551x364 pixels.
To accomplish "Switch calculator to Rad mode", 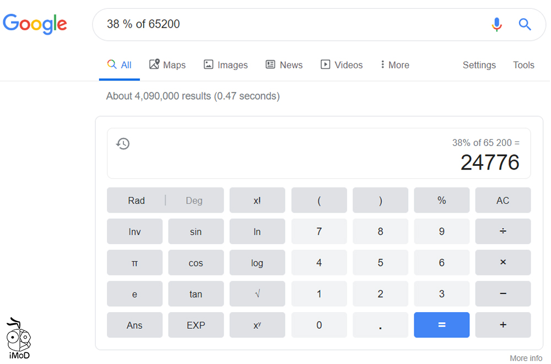I will [x=136, y=200].
